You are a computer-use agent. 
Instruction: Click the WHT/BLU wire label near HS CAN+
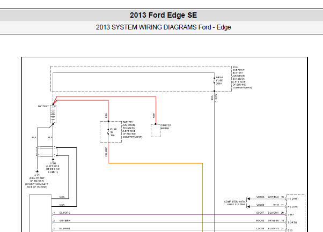[x=273, y=197]
